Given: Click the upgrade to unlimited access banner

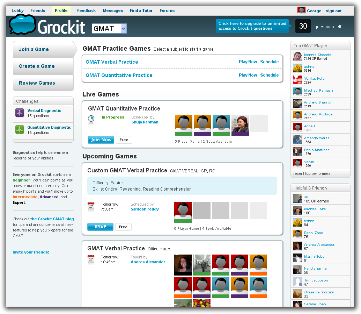Looking at the screenshot, I should tap(252, 26).
